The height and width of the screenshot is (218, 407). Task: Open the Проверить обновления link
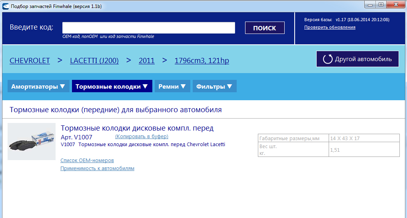[x=329, y=27]
